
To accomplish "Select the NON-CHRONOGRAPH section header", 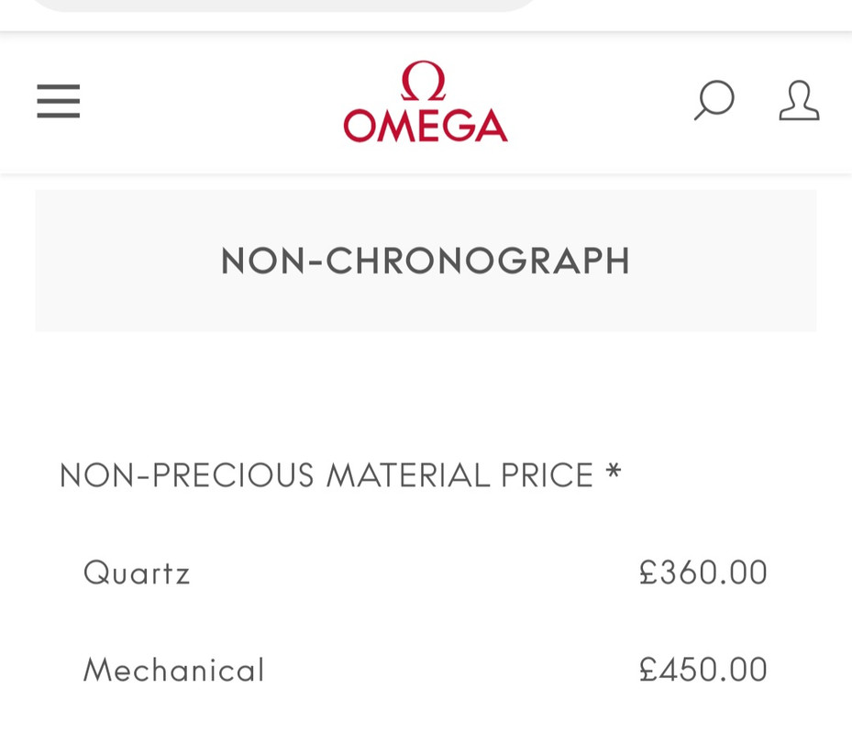I will click(426, 261).
